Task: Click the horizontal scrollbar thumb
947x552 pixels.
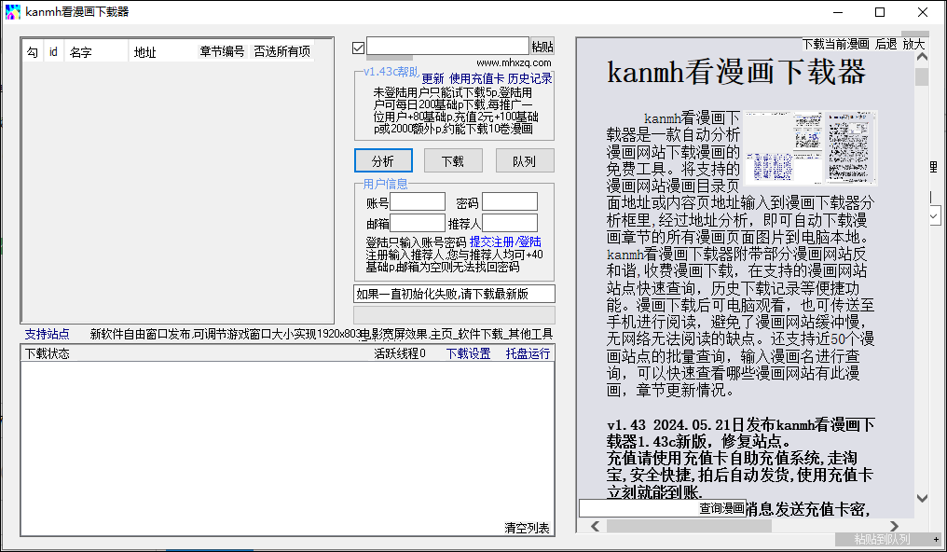Action: (689, 526)
